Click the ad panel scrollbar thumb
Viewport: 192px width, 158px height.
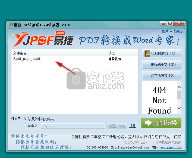pyautogui.click(x=179, y=95)
